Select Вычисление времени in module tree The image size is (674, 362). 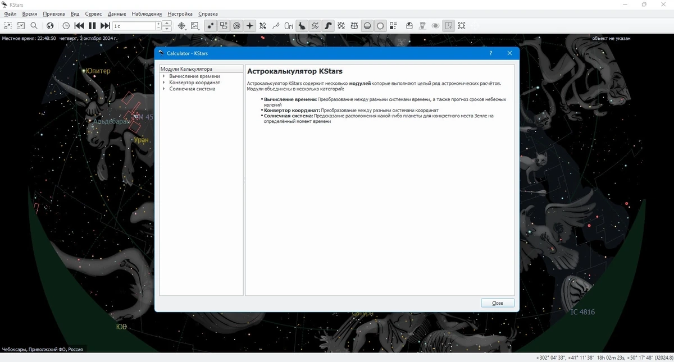(x=194, y=76)
